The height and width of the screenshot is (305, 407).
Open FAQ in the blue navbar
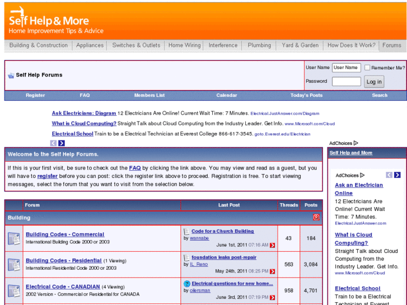click(x=85, y=95)
